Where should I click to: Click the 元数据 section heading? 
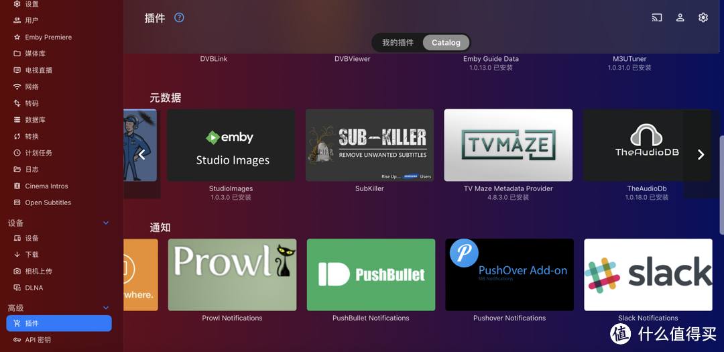(166, 98)
